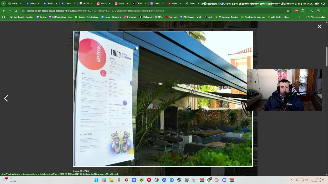Click the browser Back arrow

(x=4, y=11)
